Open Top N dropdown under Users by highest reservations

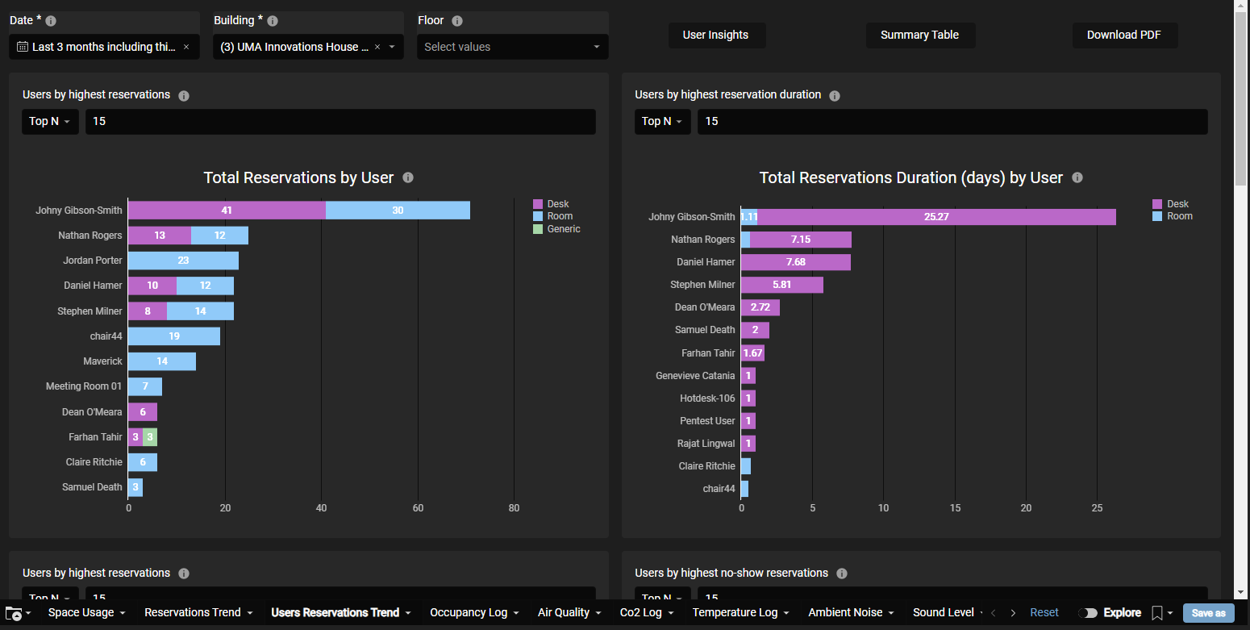[x=50, y=122]
